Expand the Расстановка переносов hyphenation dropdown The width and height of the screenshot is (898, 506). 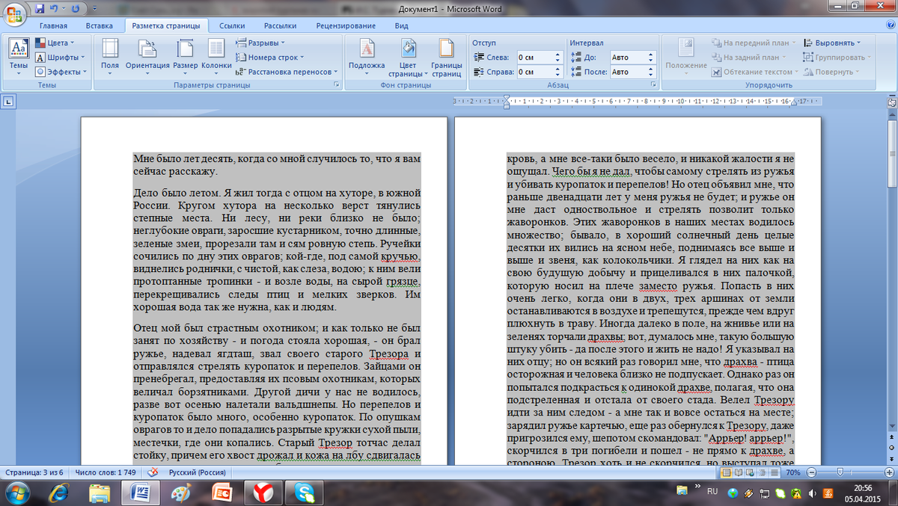pos(290,72)
